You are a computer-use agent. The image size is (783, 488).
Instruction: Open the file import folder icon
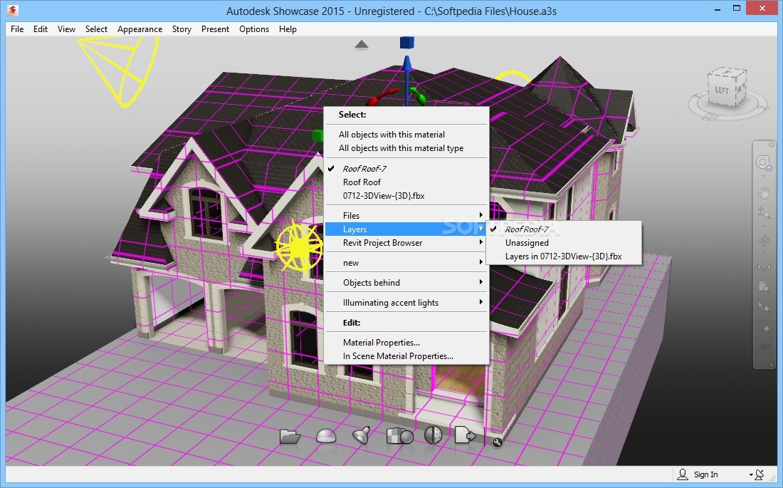click(290, 437)
